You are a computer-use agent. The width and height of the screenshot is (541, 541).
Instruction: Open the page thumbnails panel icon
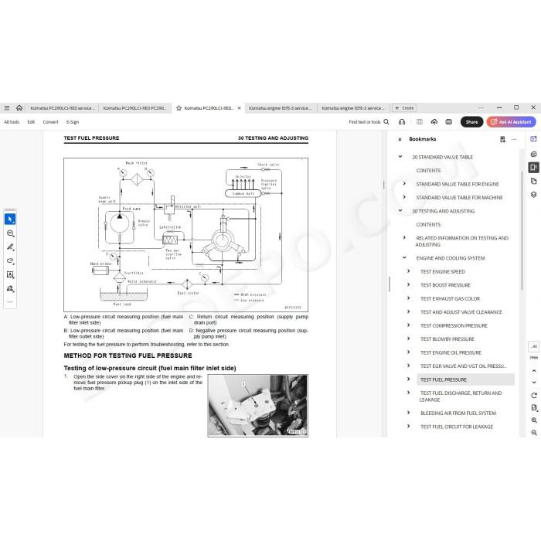[533, 181]
